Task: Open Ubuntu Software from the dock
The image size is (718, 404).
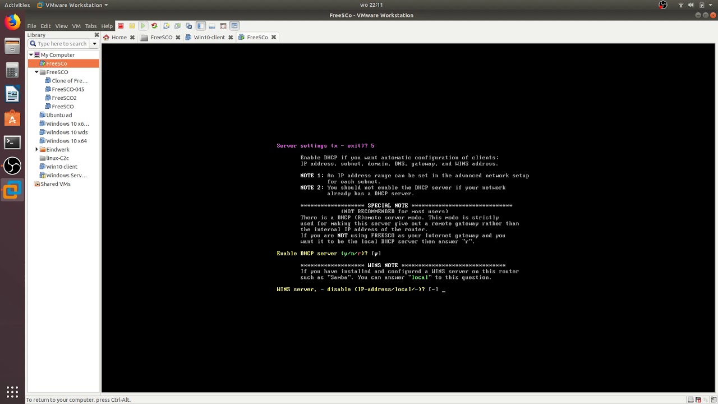Action: 12,118
